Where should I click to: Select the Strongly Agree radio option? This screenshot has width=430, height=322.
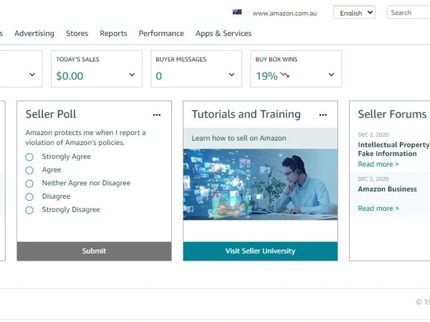[29, 157]
